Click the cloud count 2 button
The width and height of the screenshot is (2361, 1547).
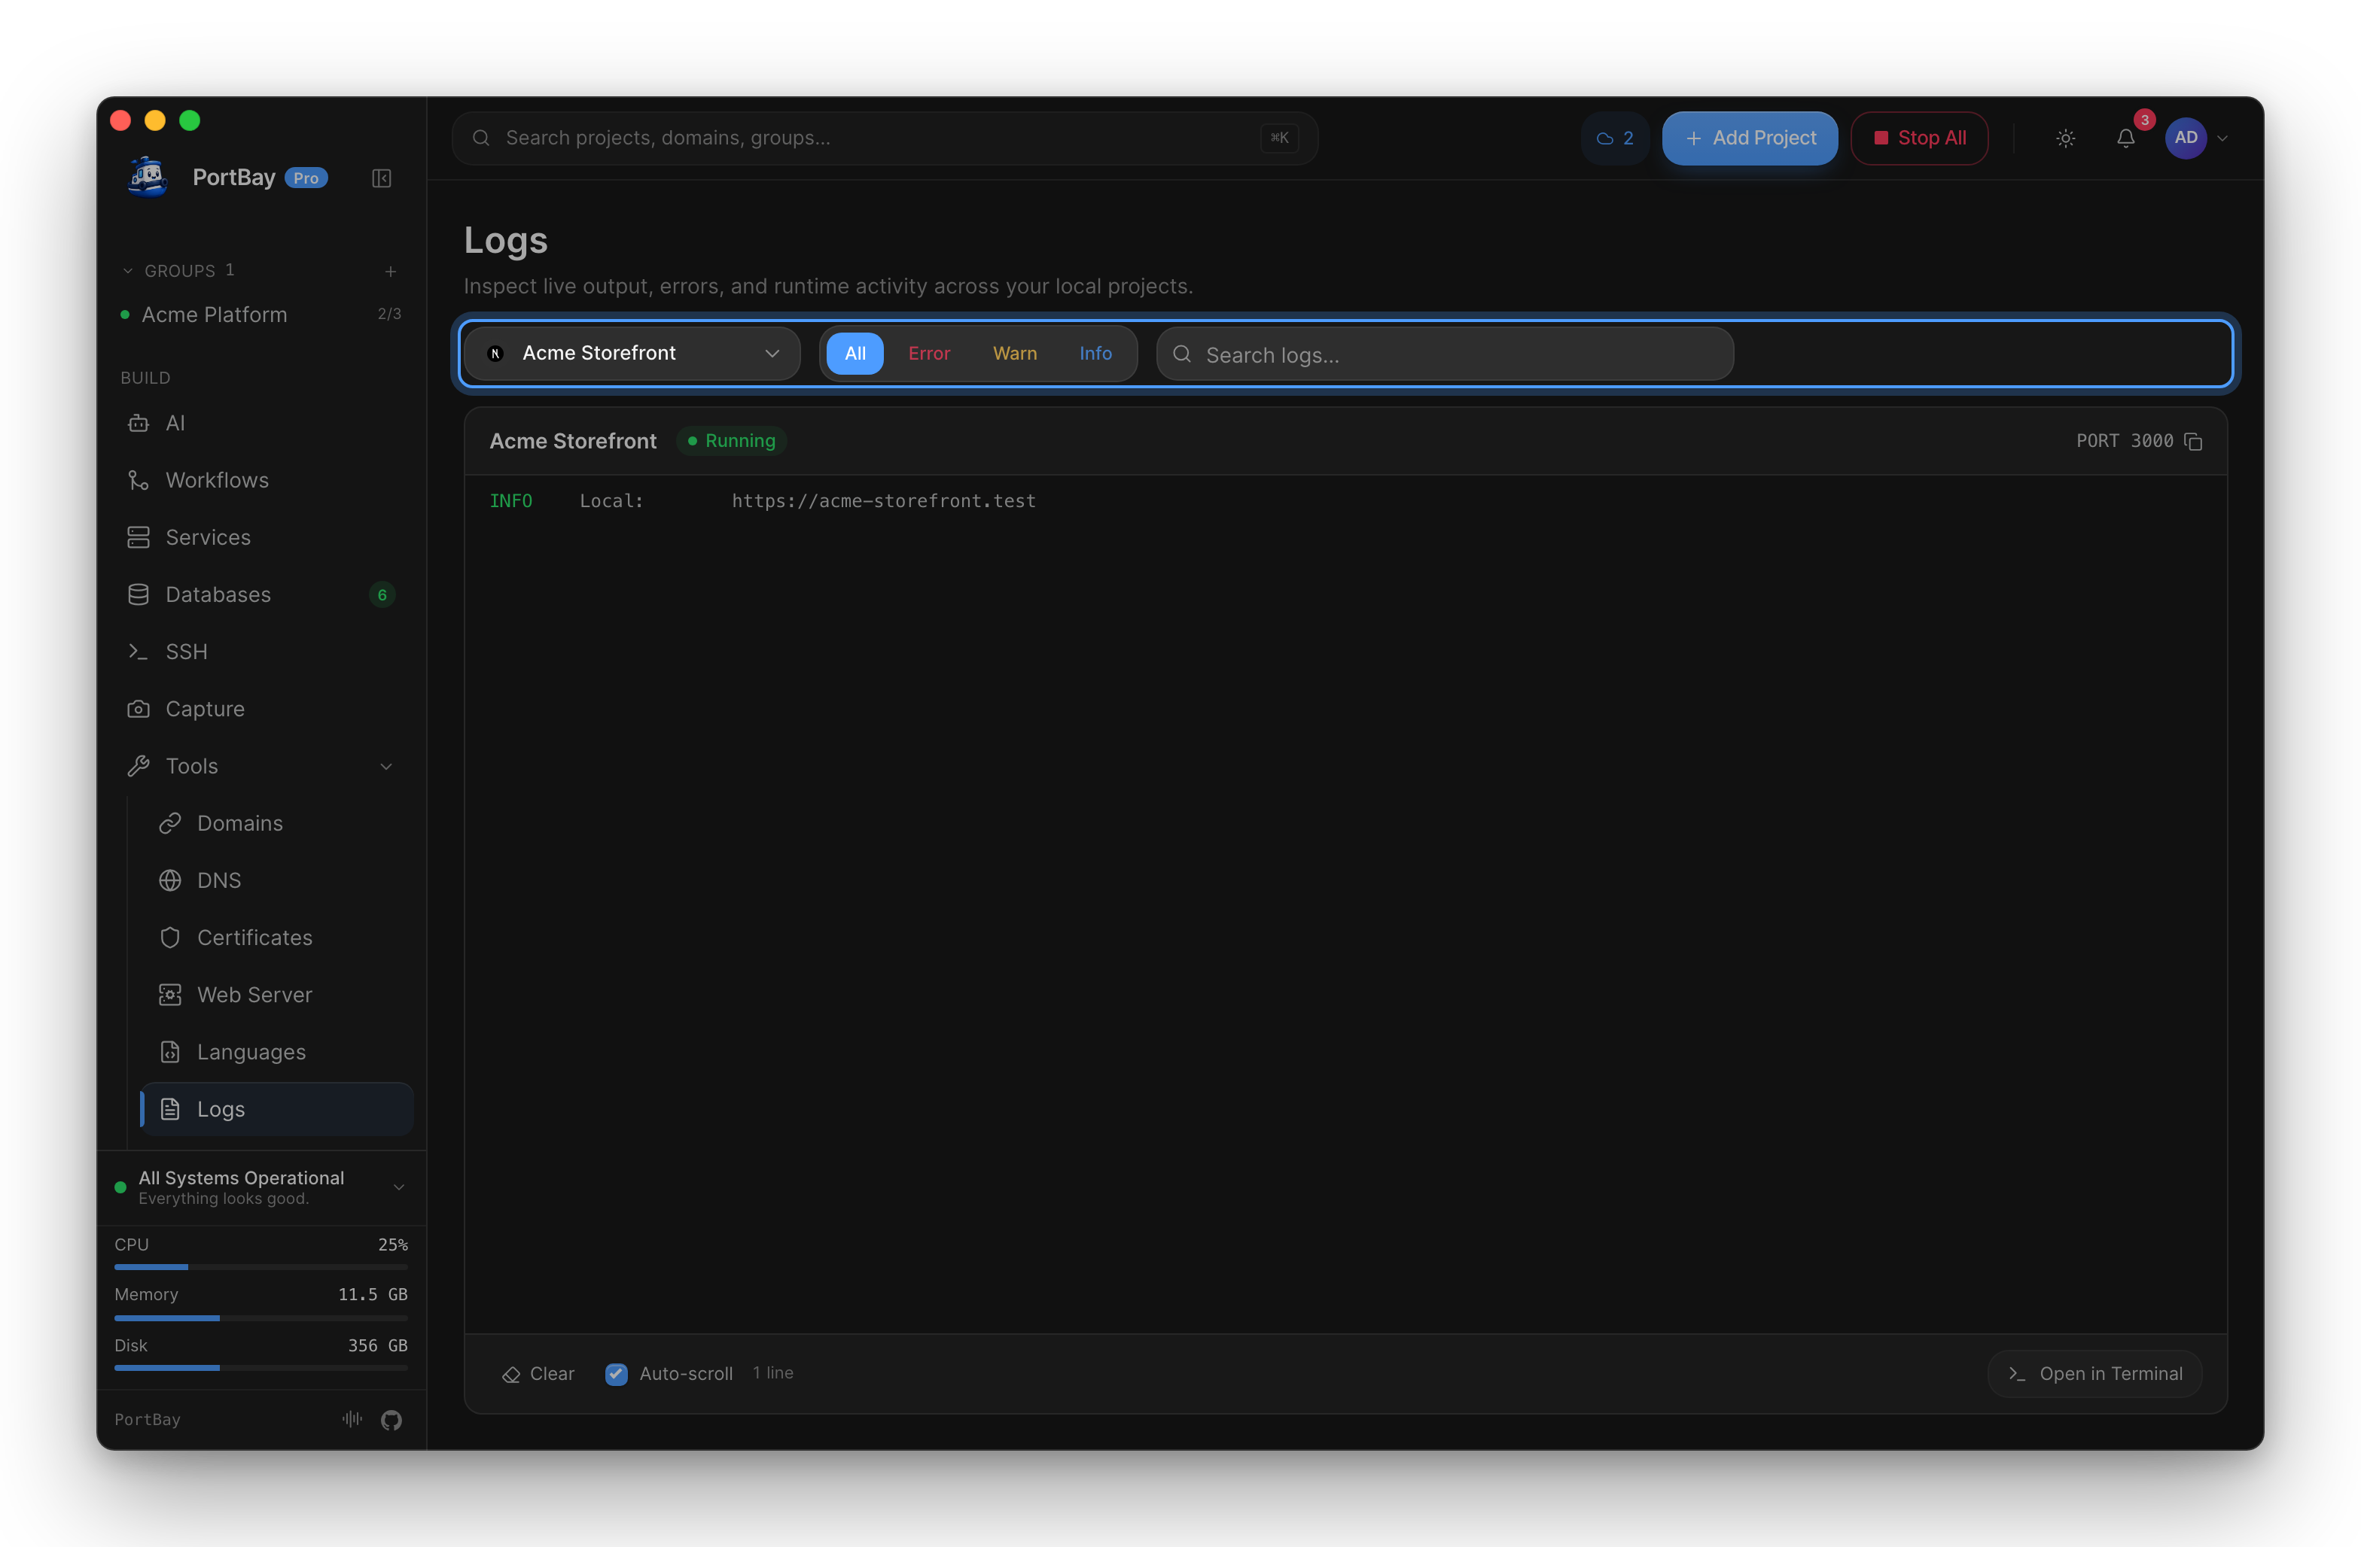click(1614, 138)
